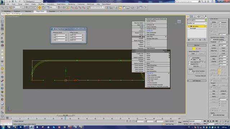
Task: Click the ViewCube in viewport corner
Action: [x=179, y=22]
